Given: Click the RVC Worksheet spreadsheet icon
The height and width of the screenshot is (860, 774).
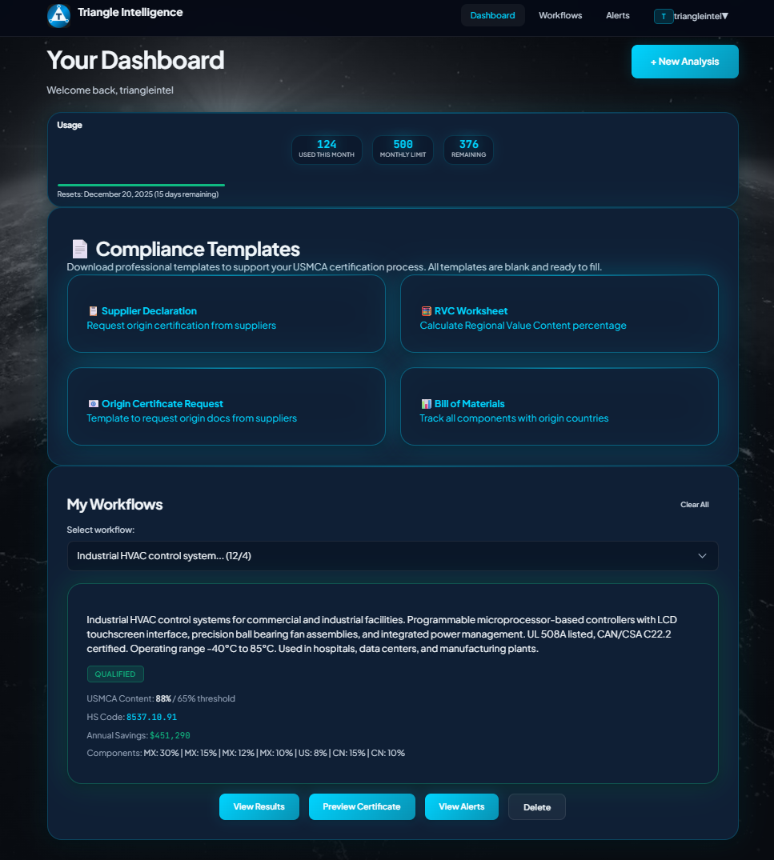Looking at the screenshot, I should [x=425, y=311].
